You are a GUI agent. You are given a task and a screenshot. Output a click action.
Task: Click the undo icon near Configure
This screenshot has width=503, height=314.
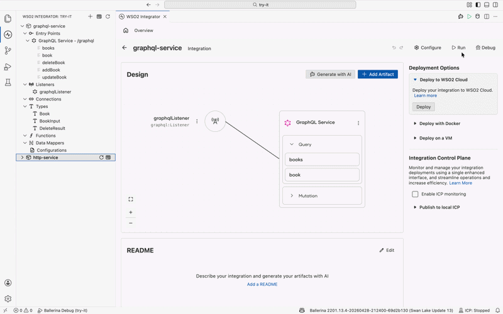[394, 48]
